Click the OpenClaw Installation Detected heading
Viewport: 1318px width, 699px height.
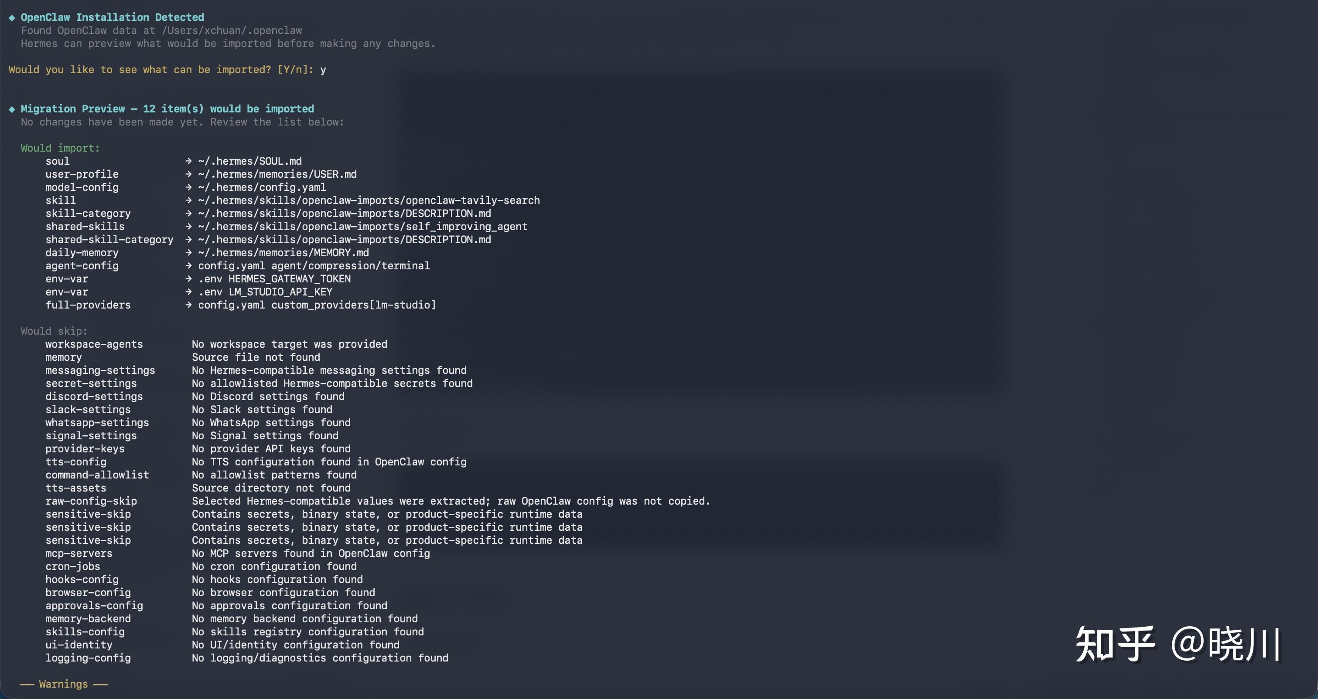[x=112, y=17]
